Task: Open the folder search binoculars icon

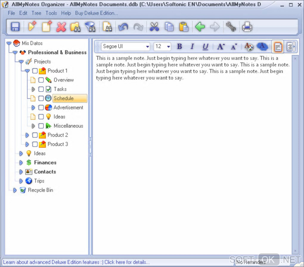Action: coord(75,27)
